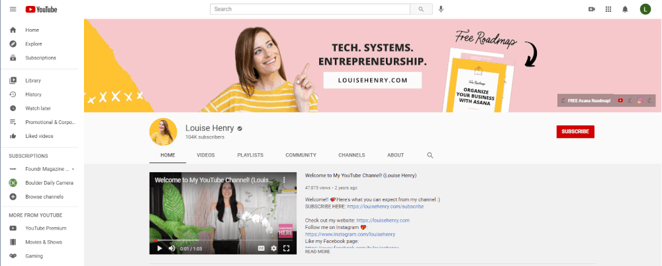Click the YouTube icon in banner links
Viewport: 662px width, 266px height.
620,100
